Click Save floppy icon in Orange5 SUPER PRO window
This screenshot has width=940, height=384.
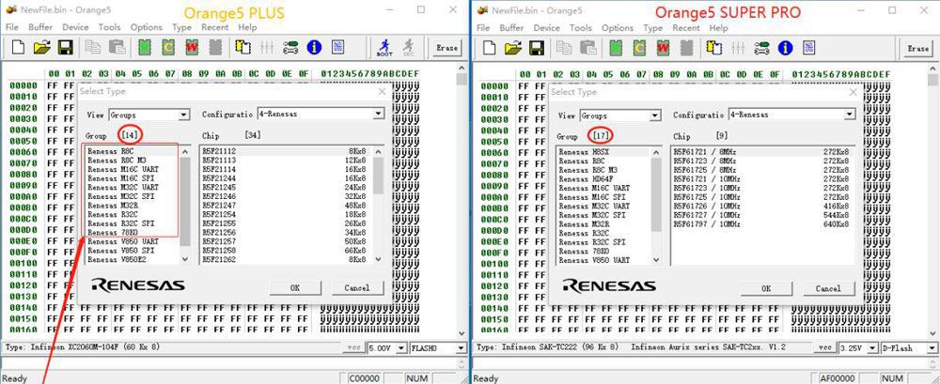click(537, 48)
